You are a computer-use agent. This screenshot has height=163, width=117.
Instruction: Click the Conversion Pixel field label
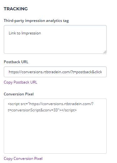(19, 94)
